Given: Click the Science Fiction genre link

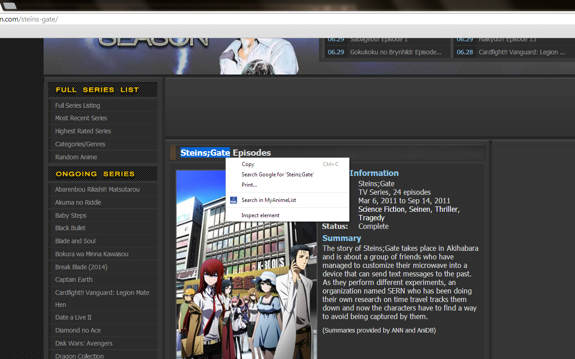Looking at the screenshot, I should (x=382, y=209).
